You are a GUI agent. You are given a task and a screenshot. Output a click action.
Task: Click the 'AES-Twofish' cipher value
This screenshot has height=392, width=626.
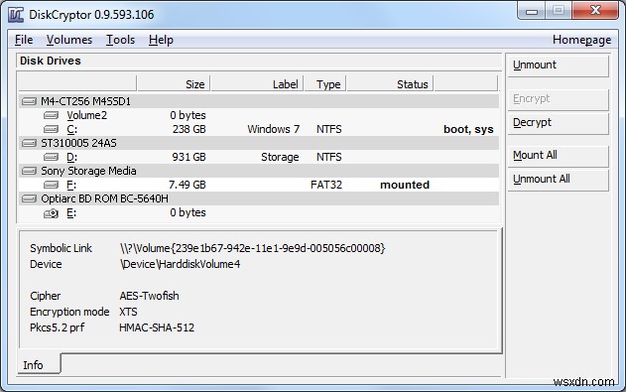coord(150,296)
